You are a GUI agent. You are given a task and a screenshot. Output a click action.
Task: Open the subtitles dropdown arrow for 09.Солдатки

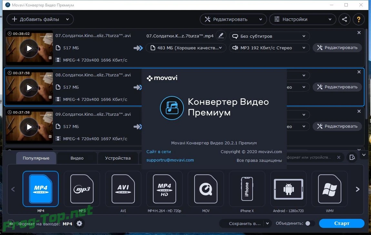304,115
